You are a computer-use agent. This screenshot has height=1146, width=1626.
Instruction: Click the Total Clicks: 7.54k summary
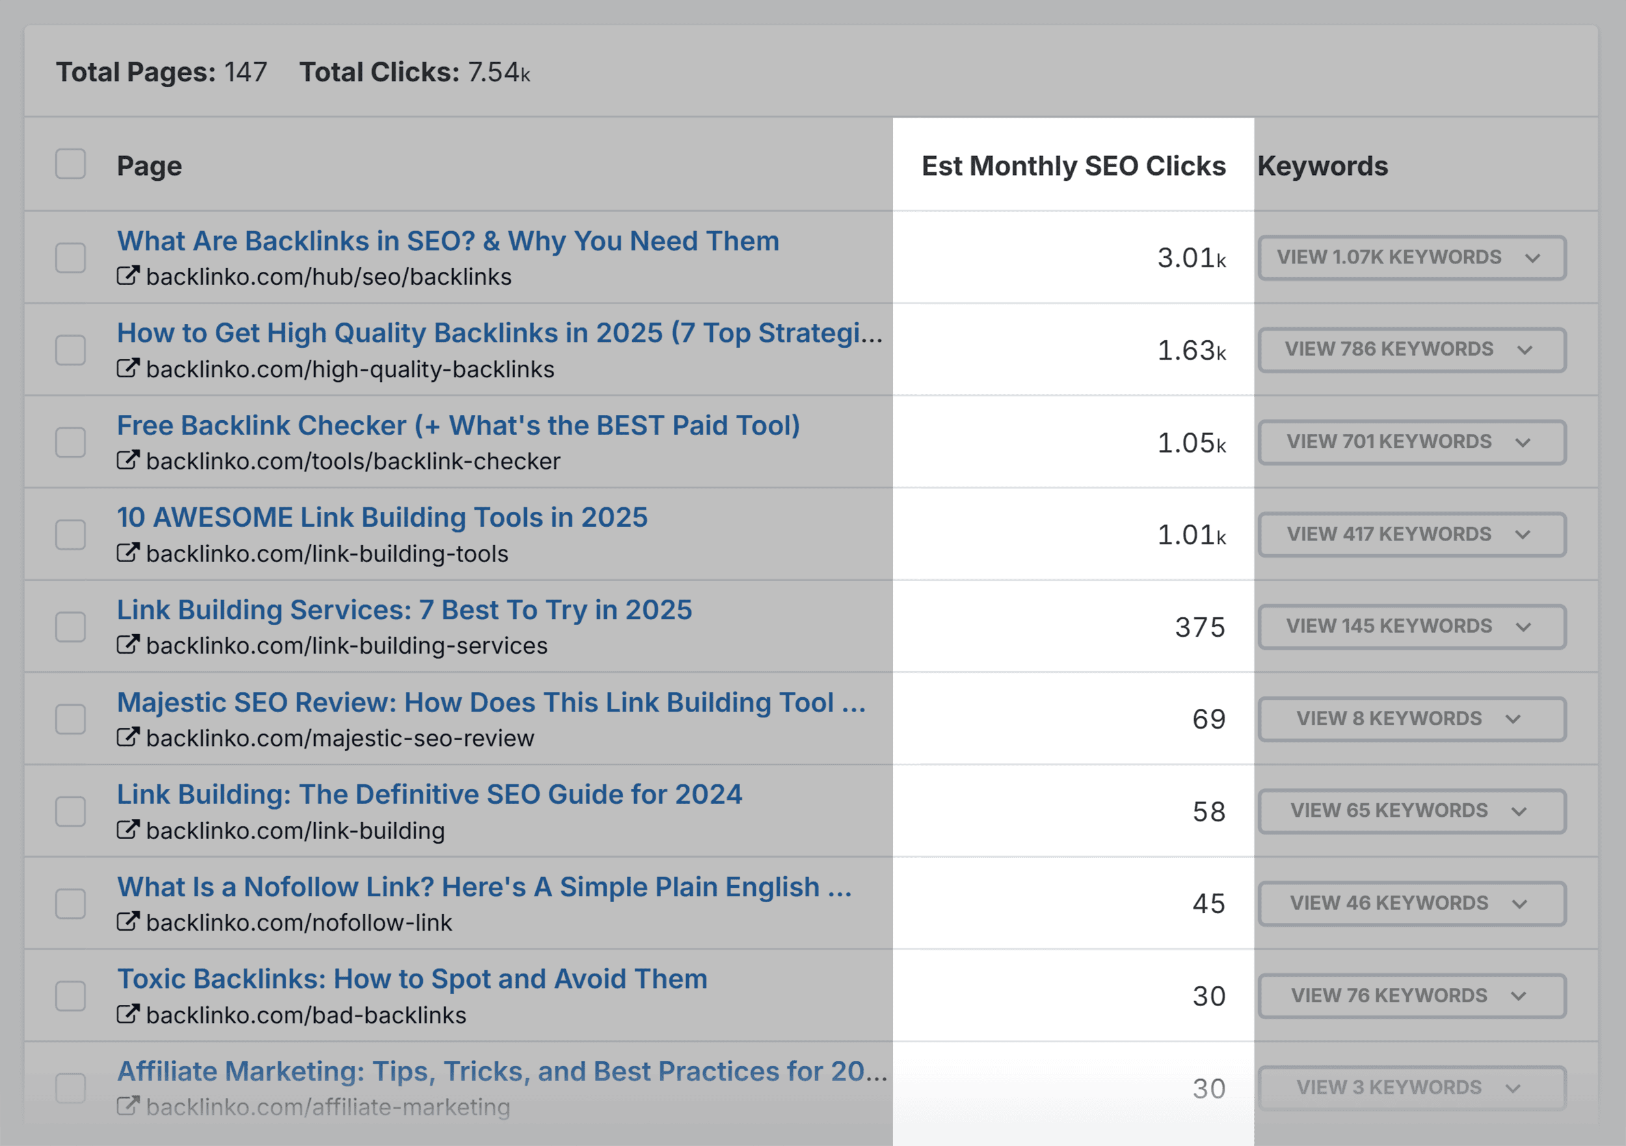[415, 72]
